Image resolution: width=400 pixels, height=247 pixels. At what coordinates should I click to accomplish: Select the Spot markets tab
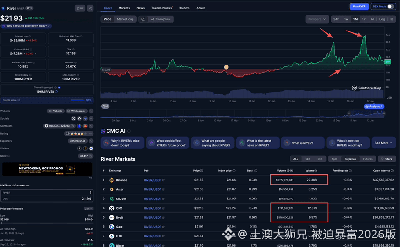pos(334,159)
